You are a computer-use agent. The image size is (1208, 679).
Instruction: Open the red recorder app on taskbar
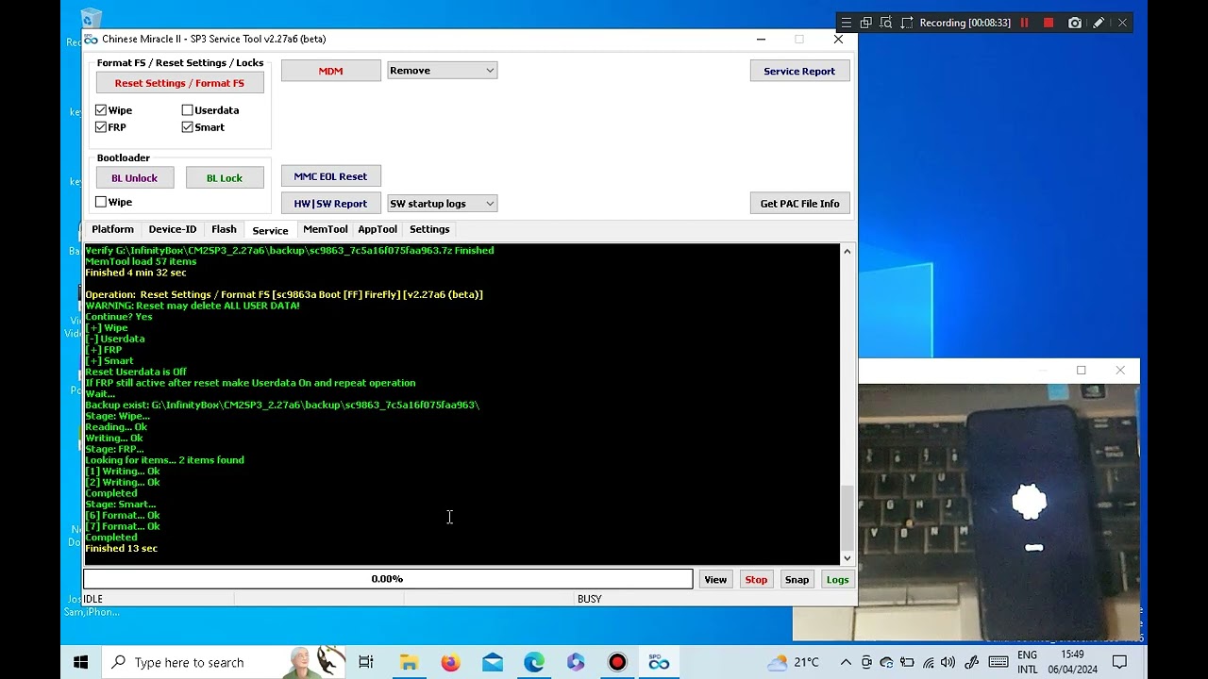(617, 662)
